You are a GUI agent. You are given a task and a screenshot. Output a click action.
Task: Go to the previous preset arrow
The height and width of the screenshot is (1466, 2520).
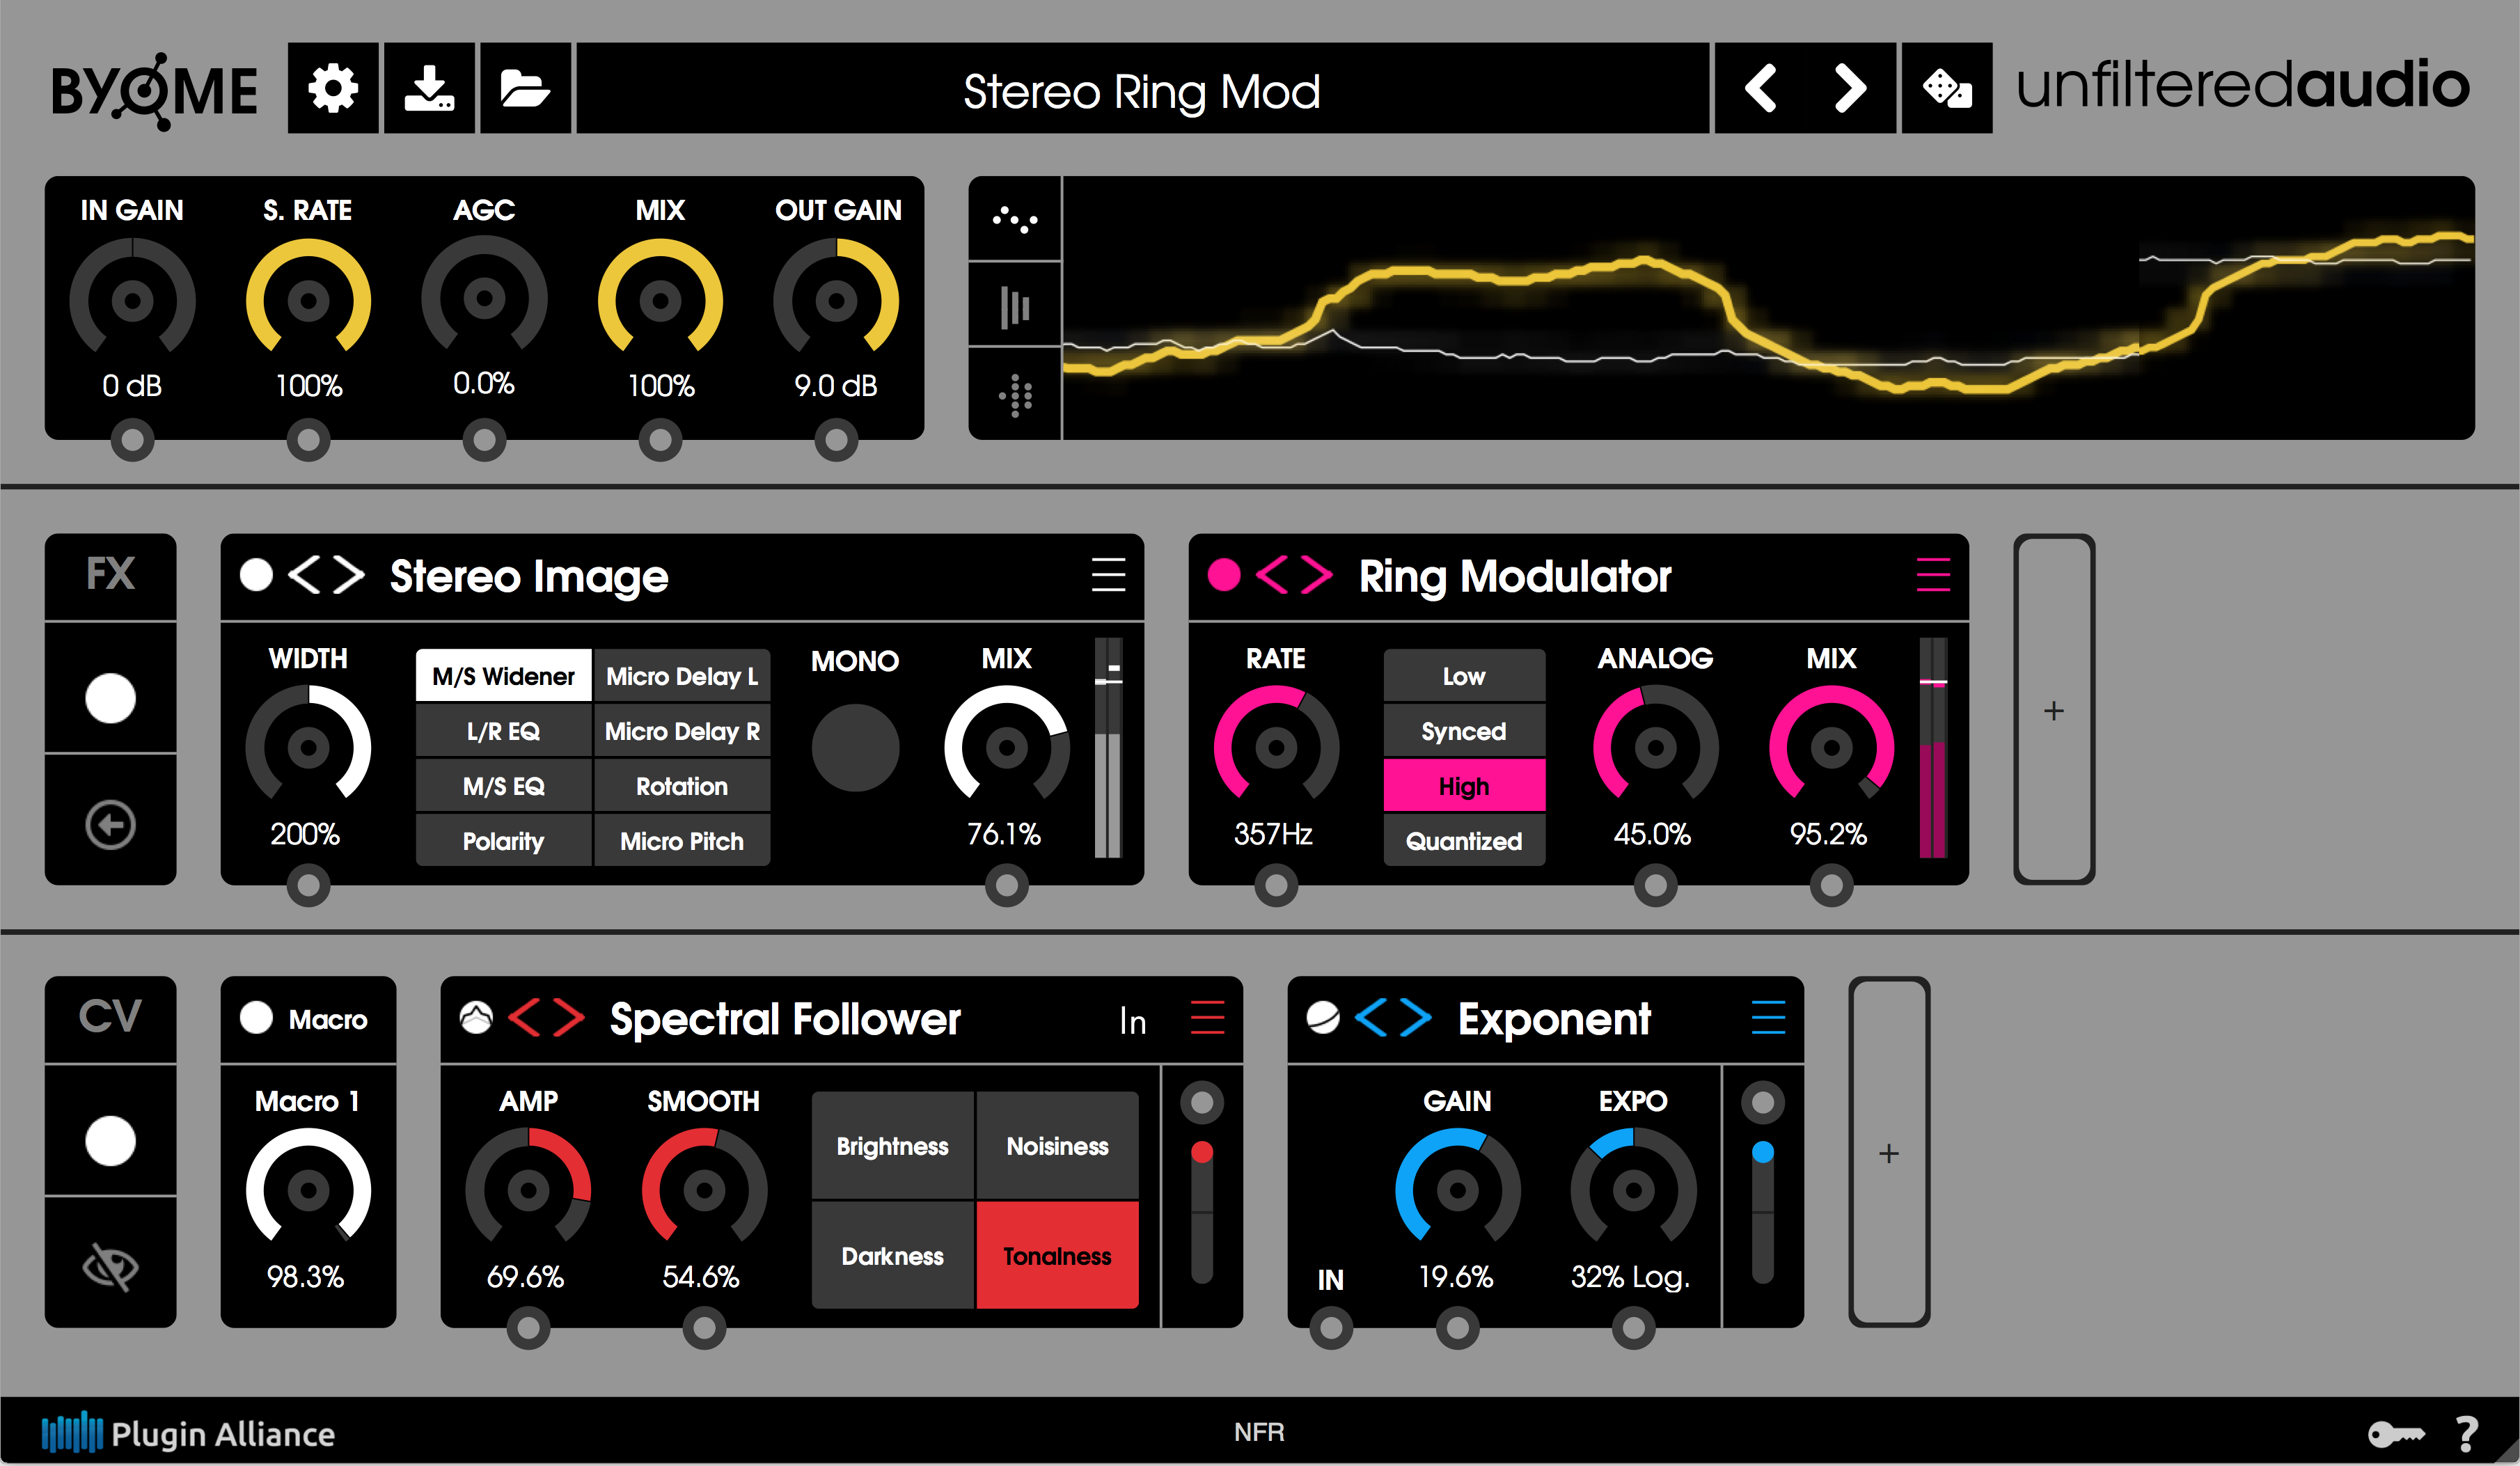(1761, 88)
